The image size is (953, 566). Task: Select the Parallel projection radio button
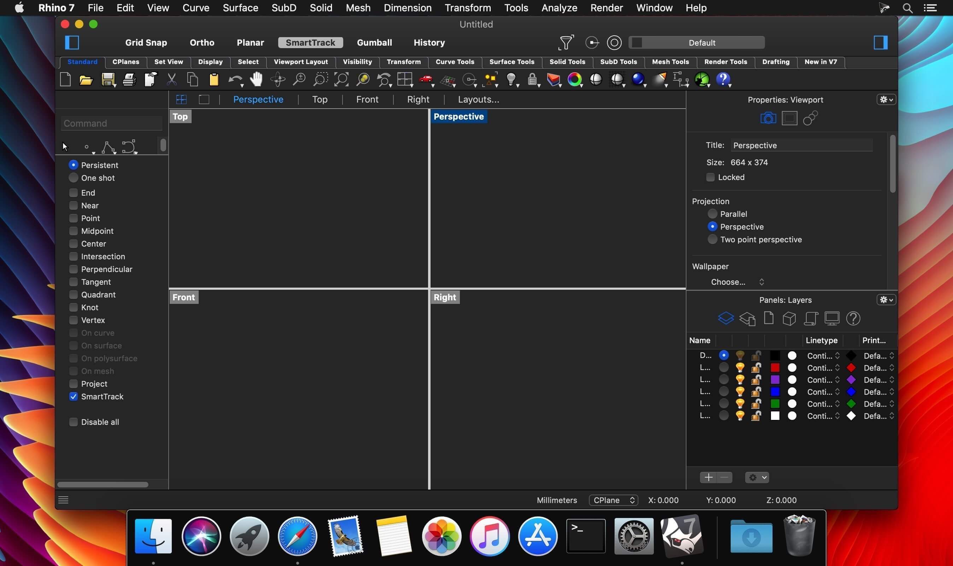click(x=712, y=214)
